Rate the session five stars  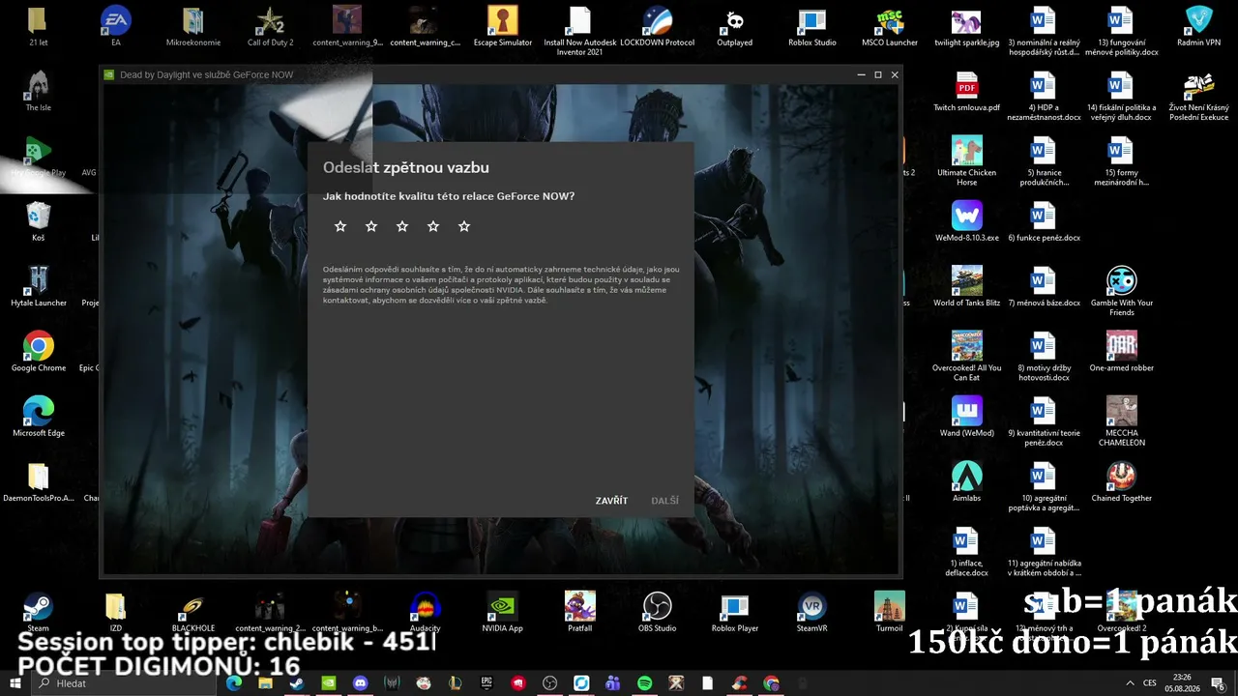pos(464,226)
